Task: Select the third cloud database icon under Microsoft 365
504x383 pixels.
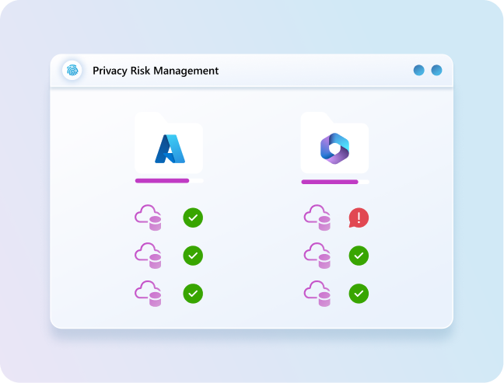Action: [317, 294]
